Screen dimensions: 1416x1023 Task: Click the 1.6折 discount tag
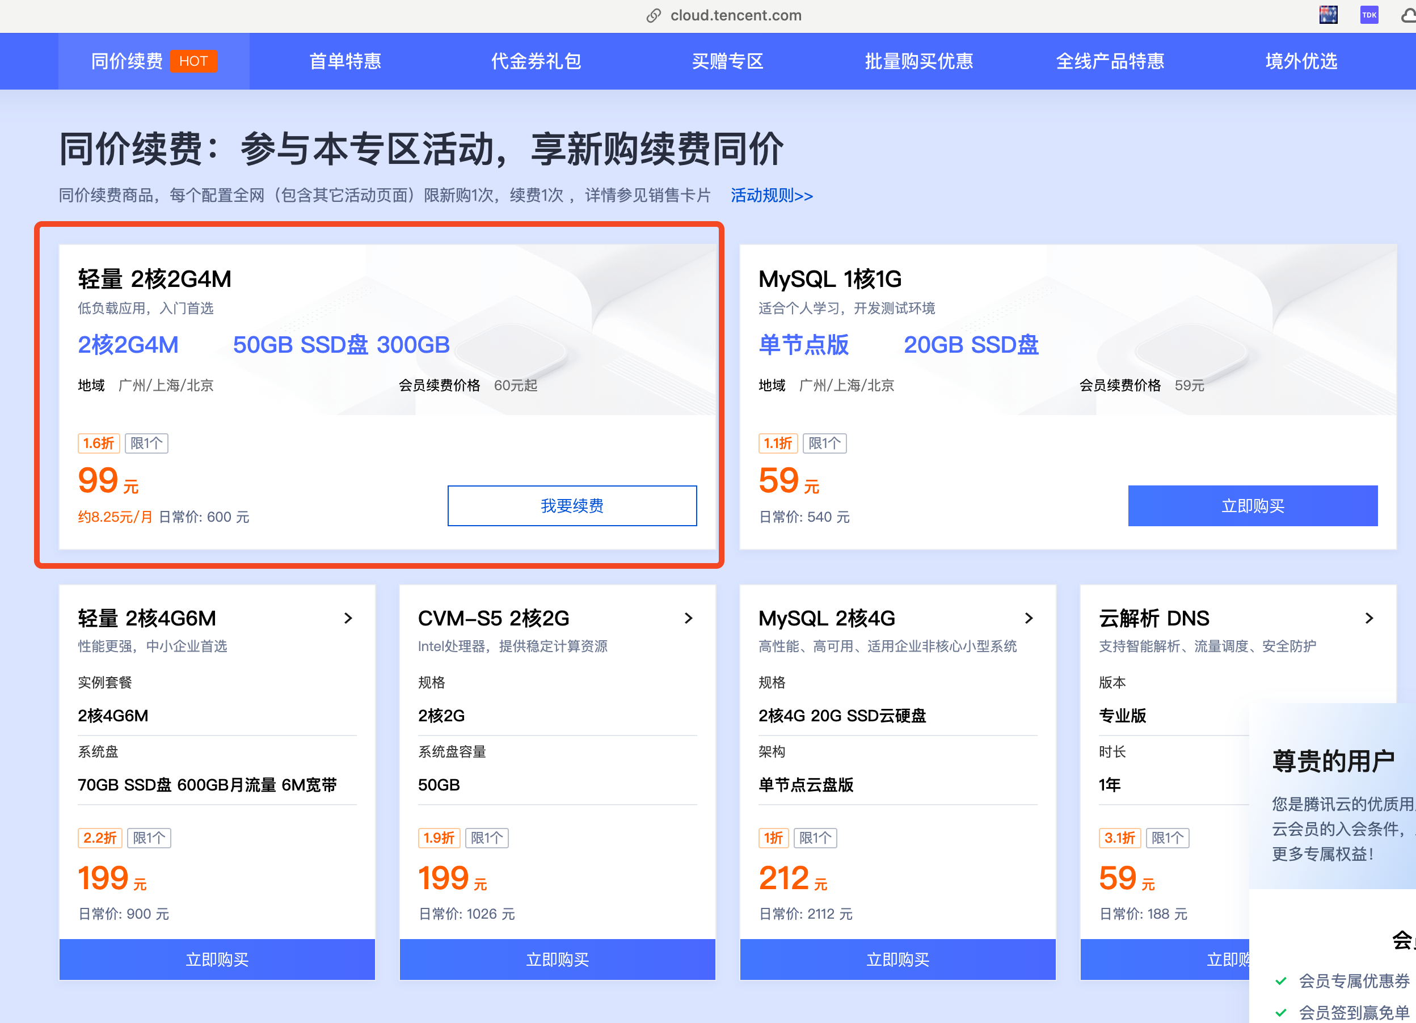click(99, 443)
